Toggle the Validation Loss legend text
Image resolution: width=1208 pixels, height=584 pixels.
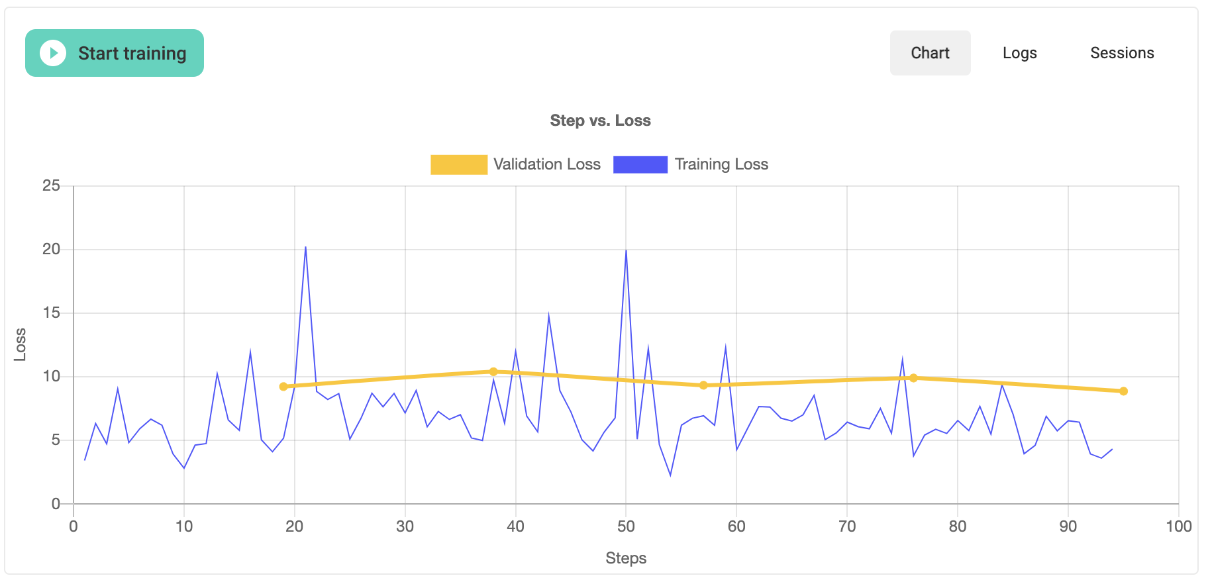pos(546,165)
